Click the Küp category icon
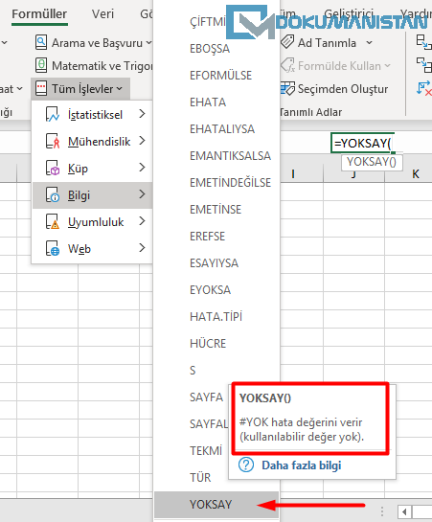This screenshot has height=522, width=432. click(x=53, y=169)
